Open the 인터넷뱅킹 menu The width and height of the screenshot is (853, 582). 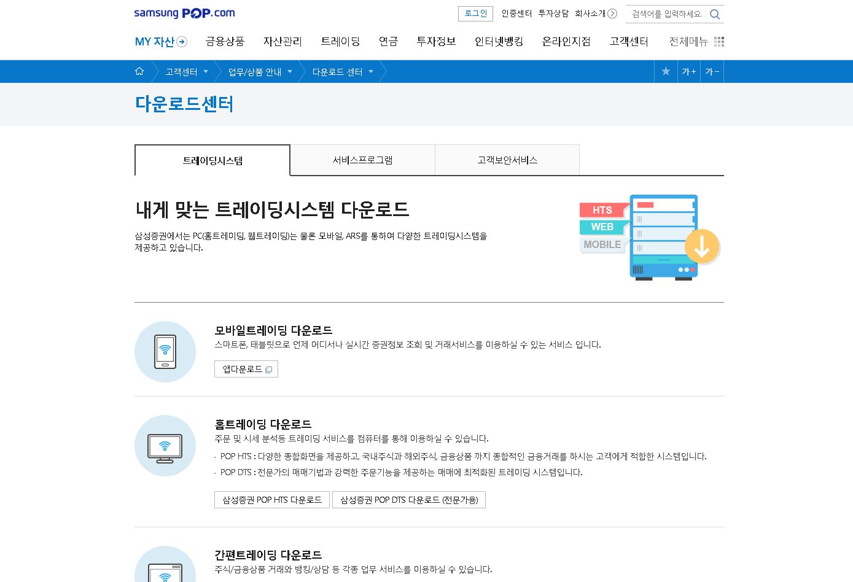pos(499,41)
